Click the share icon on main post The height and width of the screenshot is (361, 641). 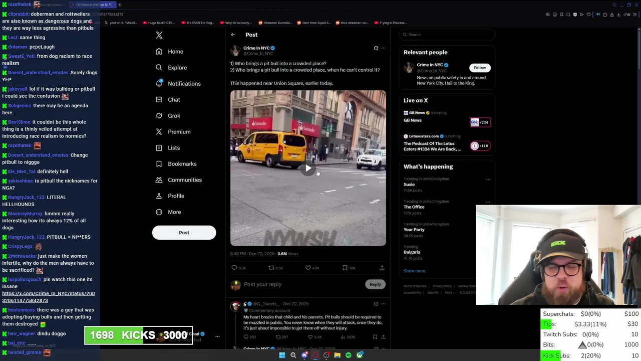382,268
